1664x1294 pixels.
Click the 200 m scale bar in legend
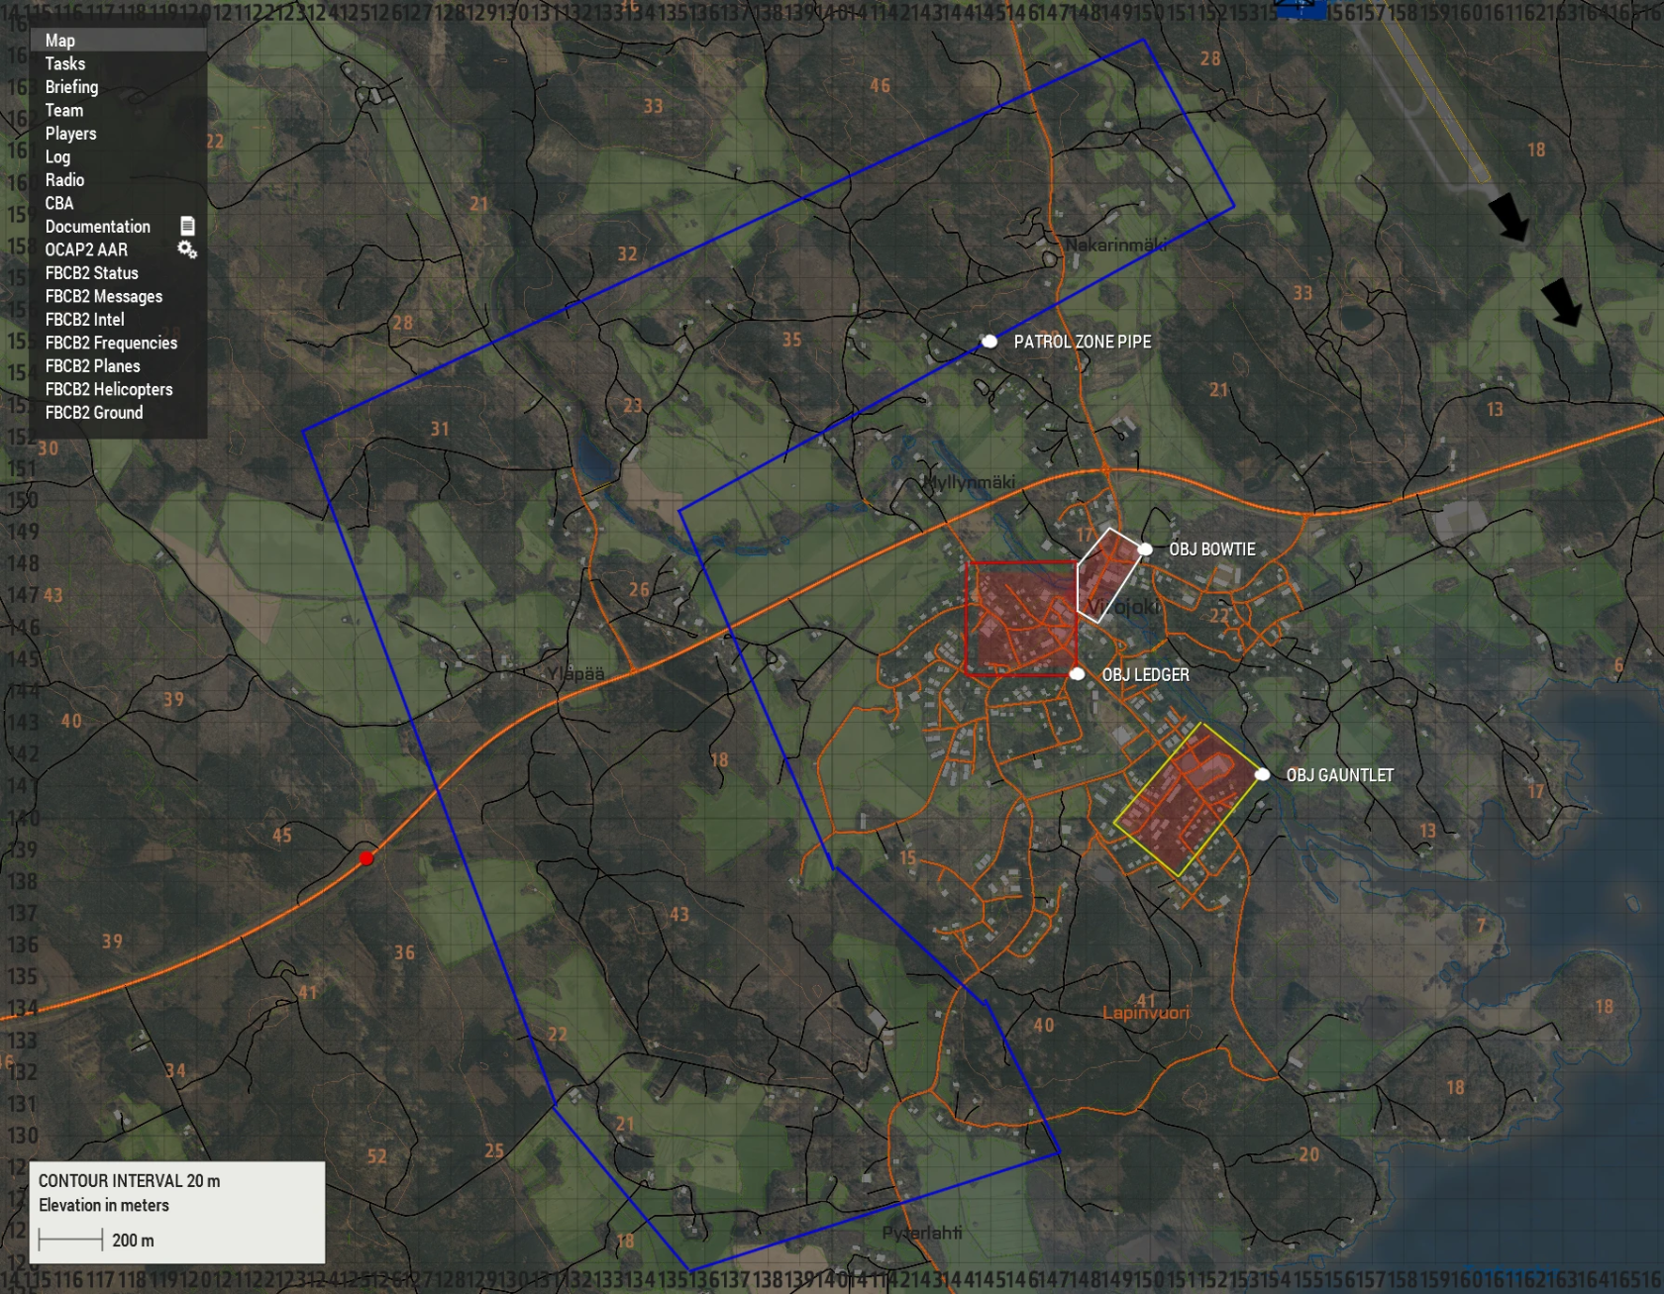pos(70,1240)
